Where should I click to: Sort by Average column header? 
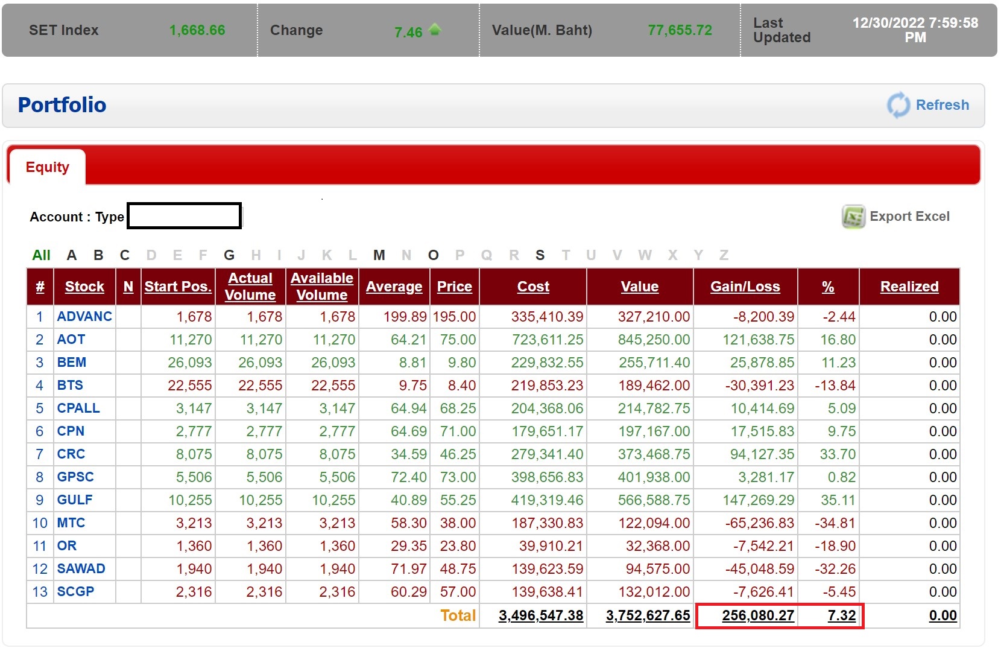[394, 287]
